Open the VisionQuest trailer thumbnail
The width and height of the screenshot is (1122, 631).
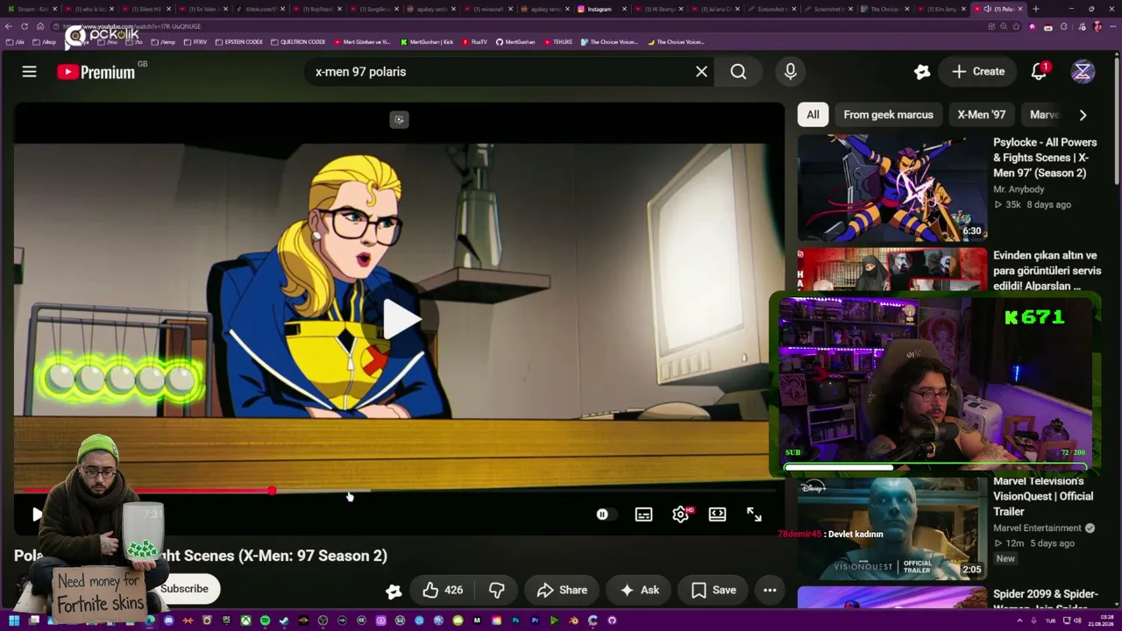[891, 528]
